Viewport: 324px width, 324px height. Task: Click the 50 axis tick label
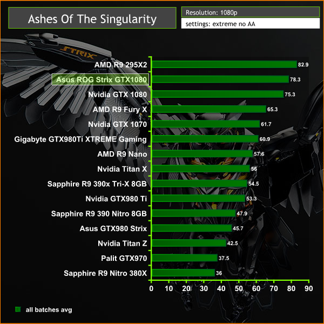tap(239, 289)
